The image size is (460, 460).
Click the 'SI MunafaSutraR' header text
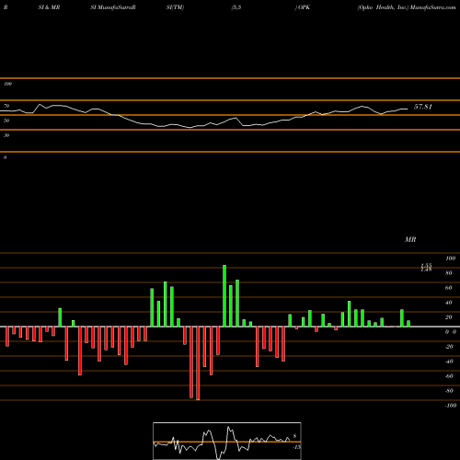(113, 7)
